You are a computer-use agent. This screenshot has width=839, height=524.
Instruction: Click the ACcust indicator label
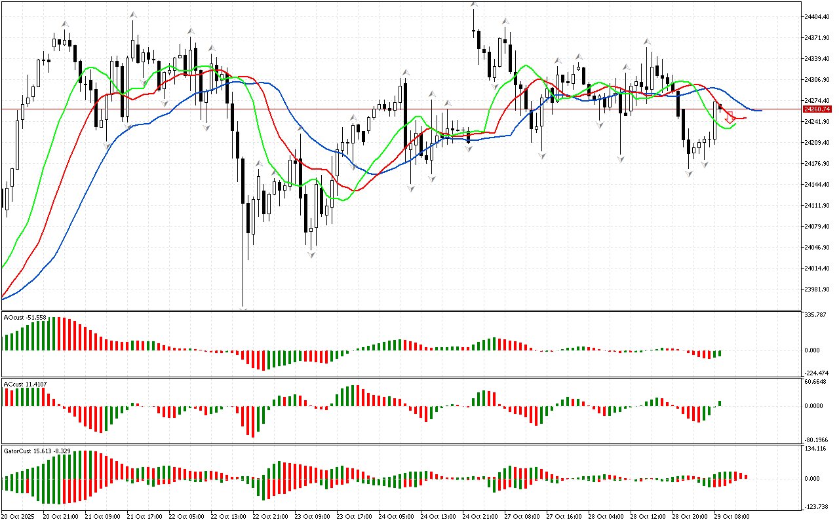tap(24, 384)
